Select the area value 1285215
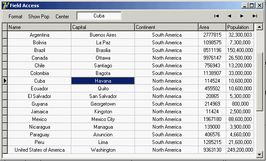266x161 pixels. tap(212, 142)
